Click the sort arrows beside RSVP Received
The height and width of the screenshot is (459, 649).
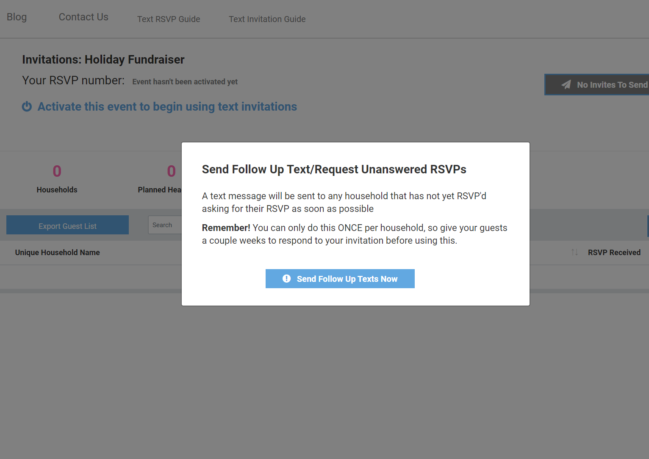(x=574, y=252)
